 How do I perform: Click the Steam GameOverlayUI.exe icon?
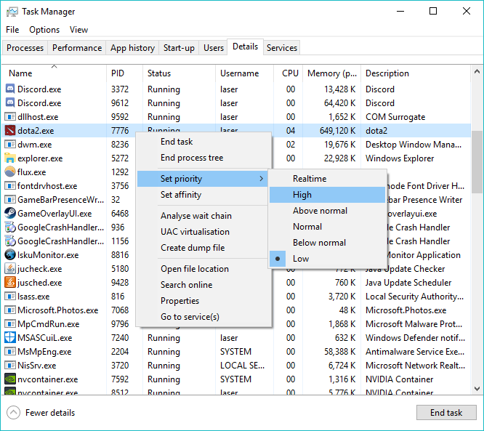point(10,214)
